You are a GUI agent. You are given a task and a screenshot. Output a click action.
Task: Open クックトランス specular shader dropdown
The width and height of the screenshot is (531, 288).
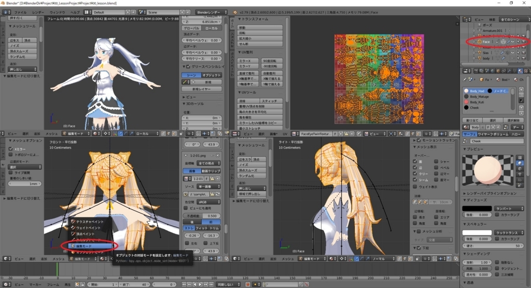point(509,233)
